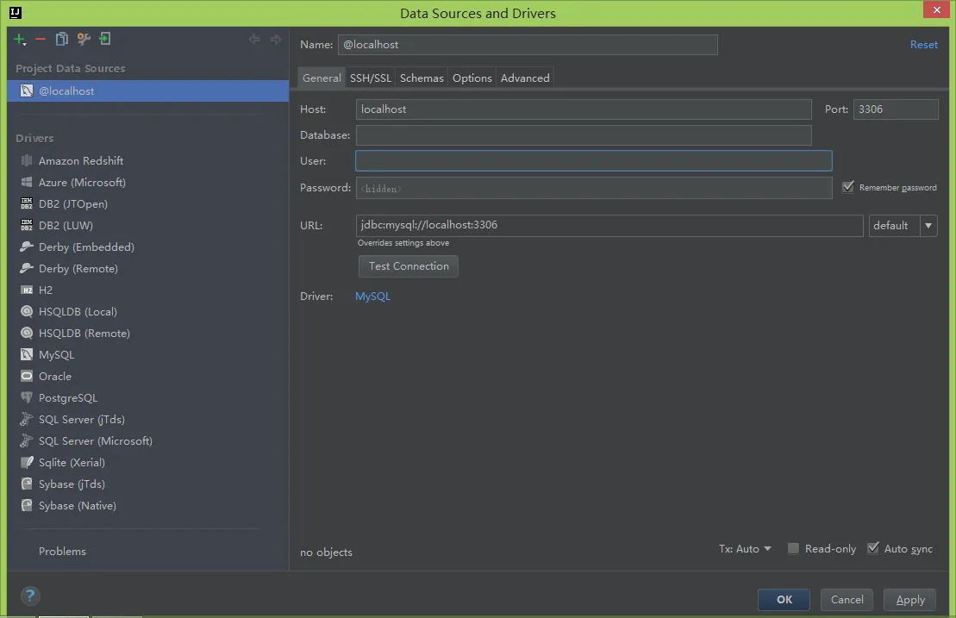Expand the Tx: Auto transaction dropdown

pos(746,549)
